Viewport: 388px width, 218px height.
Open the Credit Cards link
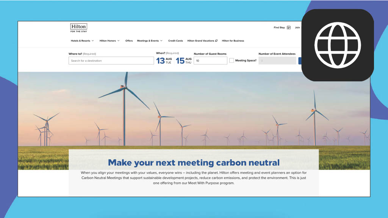(175, 41)
